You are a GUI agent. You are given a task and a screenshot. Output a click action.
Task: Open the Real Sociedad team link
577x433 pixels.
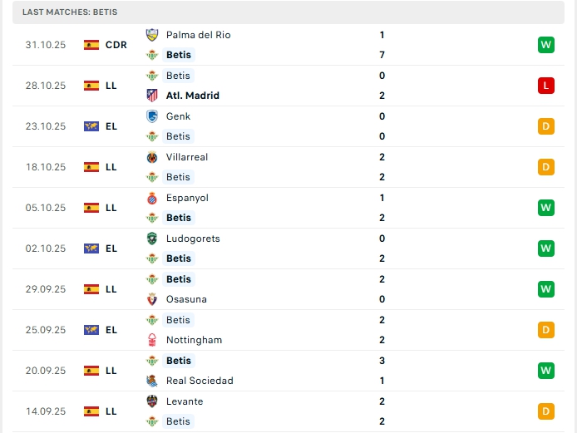click(x=200, y=381)
